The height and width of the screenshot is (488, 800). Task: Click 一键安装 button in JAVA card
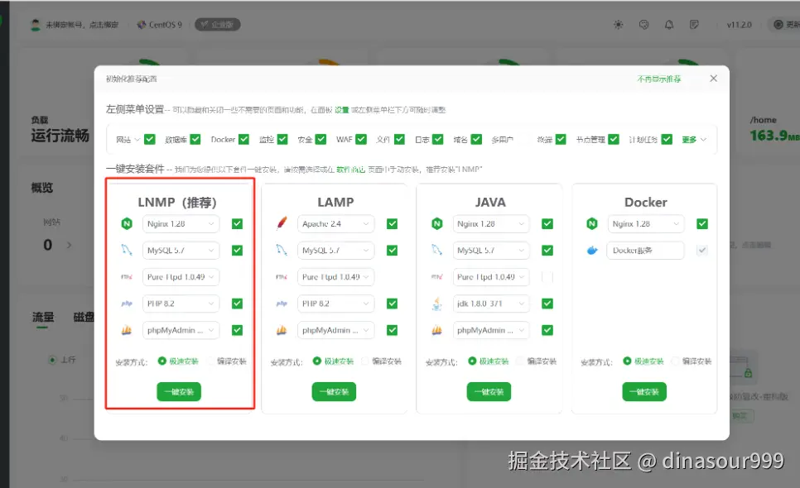coord(489,392)
